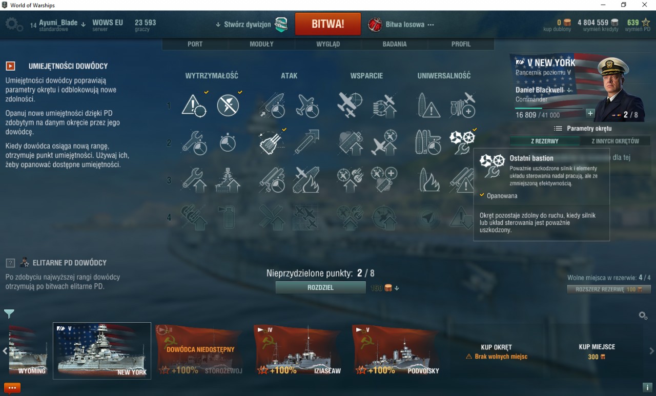Open the carousel settings gear icon
Screen dimensions: 656x396
click(x=643, y=316)
